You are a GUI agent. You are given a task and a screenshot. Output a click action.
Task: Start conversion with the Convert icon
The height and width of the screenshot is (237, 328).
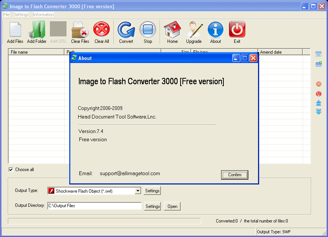pos(126,32)
